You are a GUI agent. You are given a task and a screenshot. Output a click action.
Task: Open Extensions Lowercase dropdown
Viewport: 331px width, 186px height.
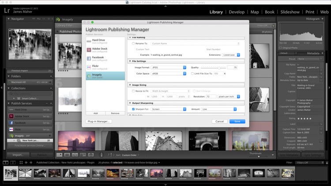pyautogui.click(x=231, y=55)
